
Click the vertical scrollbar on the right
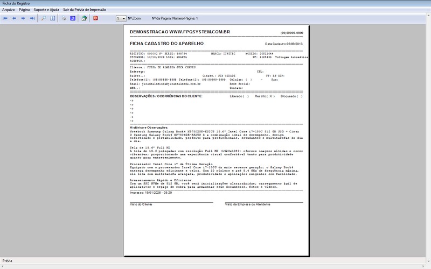[x=428, y=137]
